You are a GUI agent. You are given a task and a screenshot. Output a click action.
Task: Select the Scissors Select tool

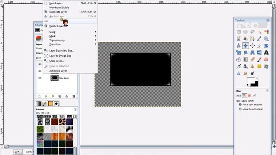point(238,39)
